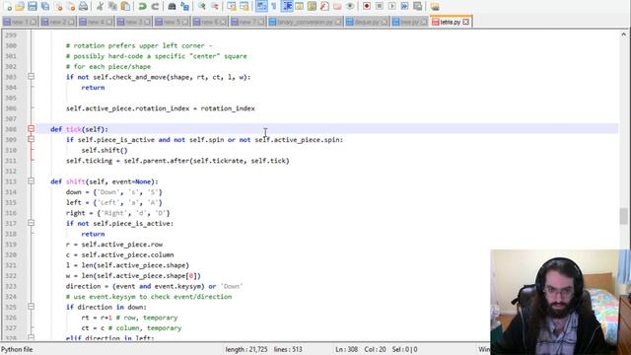Click scrollbar up arrow in editor
631x355 pixels.
pos(623,35)
